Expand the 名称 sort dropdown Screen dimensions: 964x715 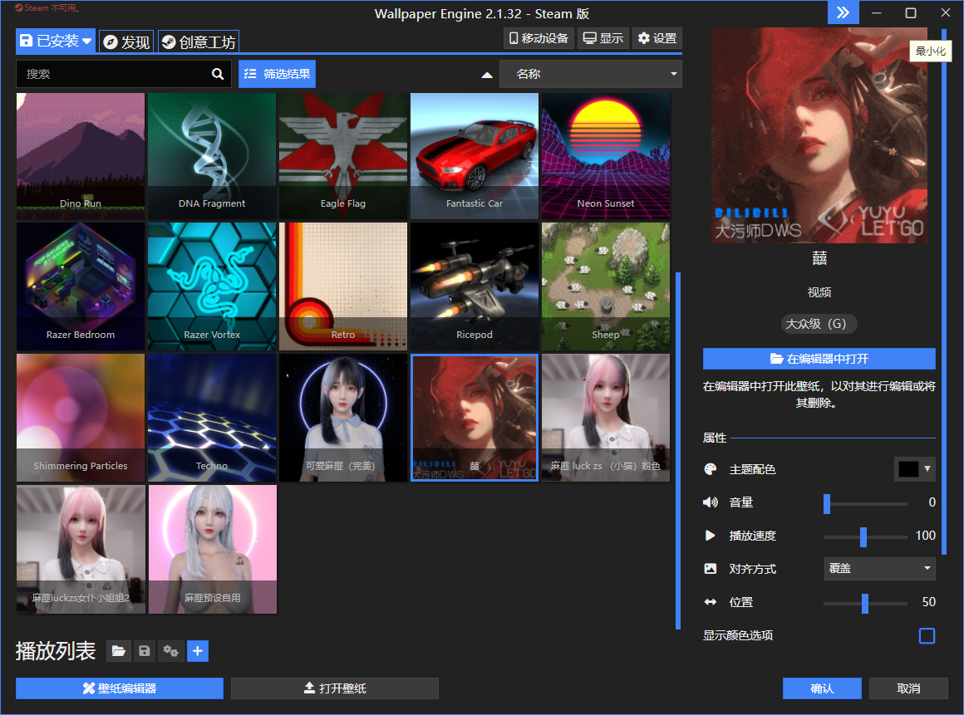pos(590,74)
